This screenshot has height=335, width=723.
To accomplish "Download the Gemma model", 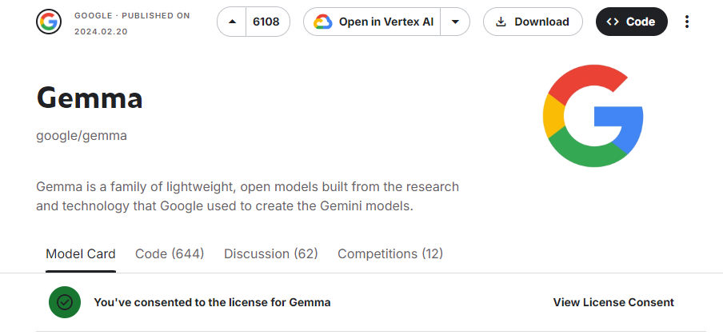I will click(533, 22).
